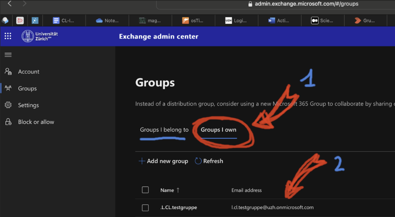Sort by the Name column header
Image resolution: width=395 pixels, height=217 pixels.
coord(170,190)
